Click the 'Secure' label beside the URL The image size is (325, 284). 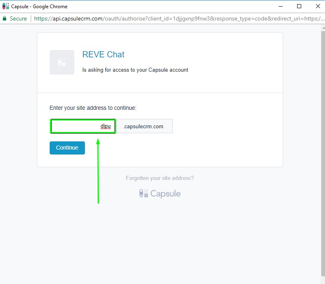pyautogui.click(x=18, y=18)
